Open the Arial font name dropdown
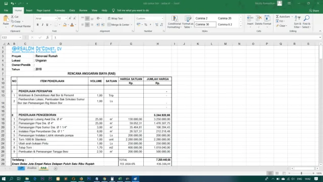The image size is (323, 182). click(56, 19)
